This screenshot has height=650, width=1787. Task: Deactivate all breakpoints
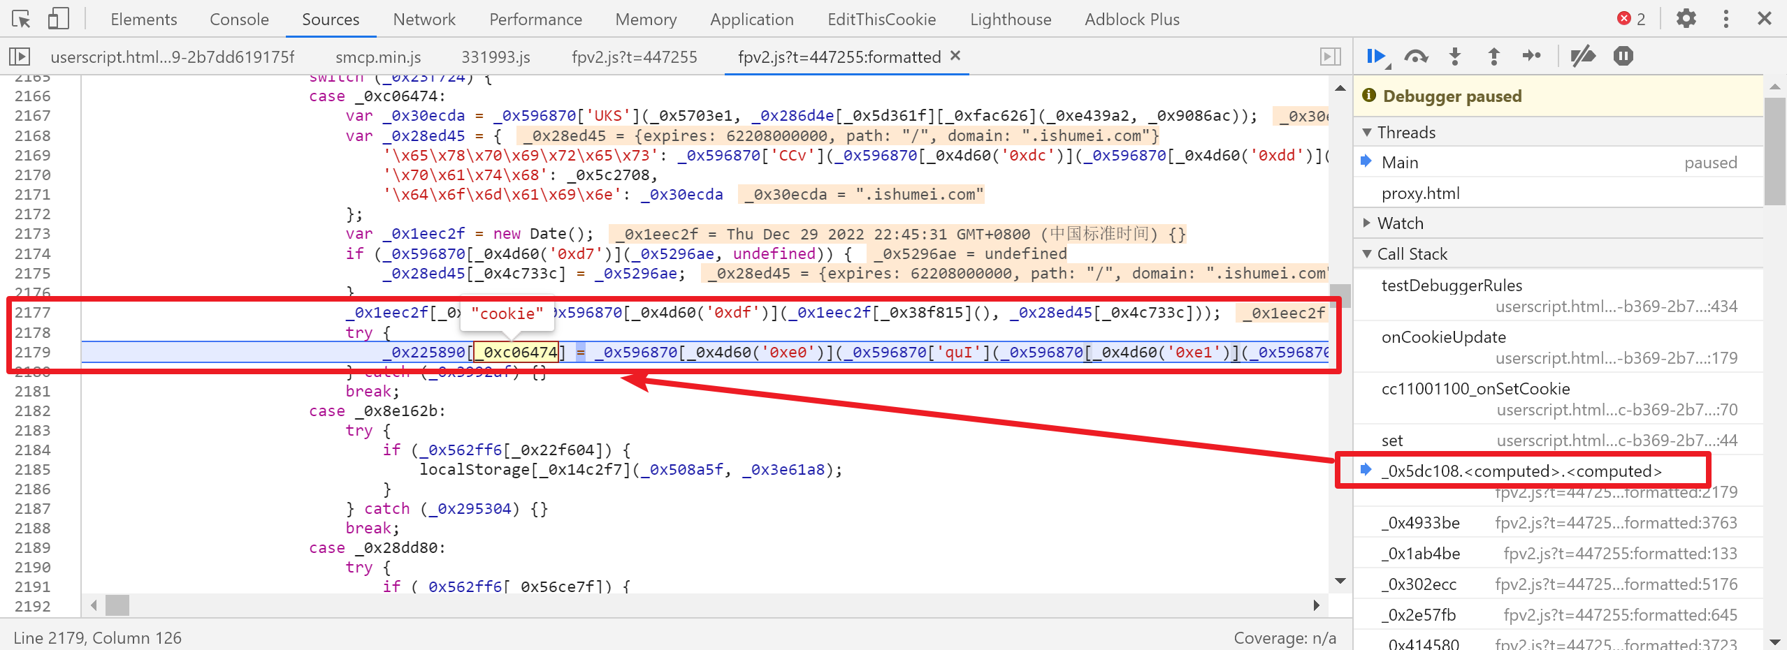[1583, 56]
